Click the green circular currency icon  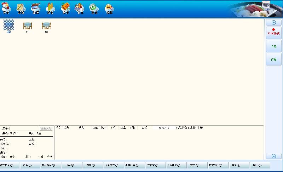94,8
